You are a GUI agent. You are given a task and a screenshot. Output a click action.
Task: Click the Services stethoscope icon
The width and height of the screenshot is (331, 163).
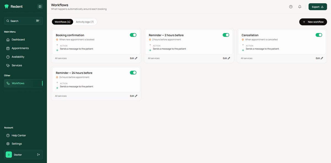8,65
